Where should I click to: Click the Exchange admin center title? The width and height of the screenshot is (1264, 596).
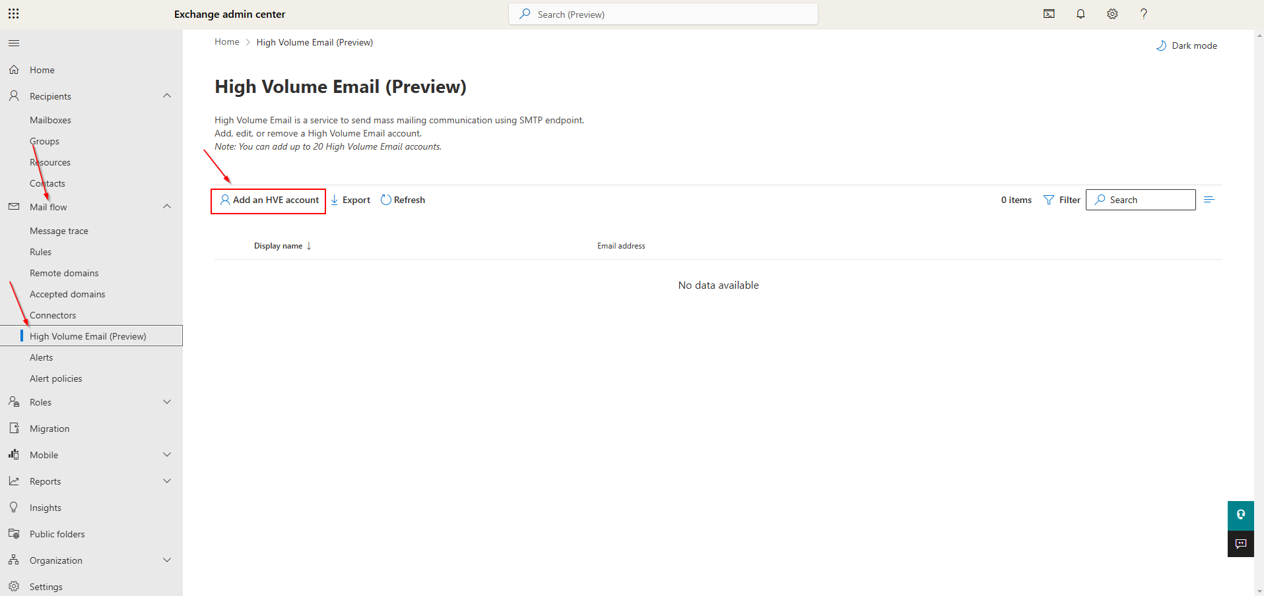230,14
